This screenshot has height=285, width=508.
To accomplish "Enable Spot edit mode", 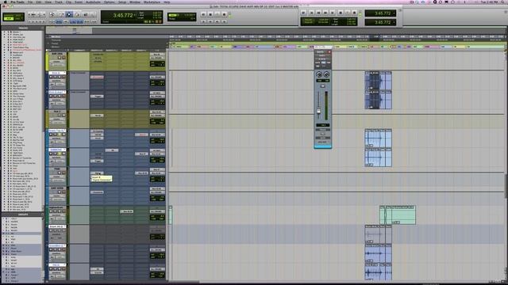I will pos(18,15).
